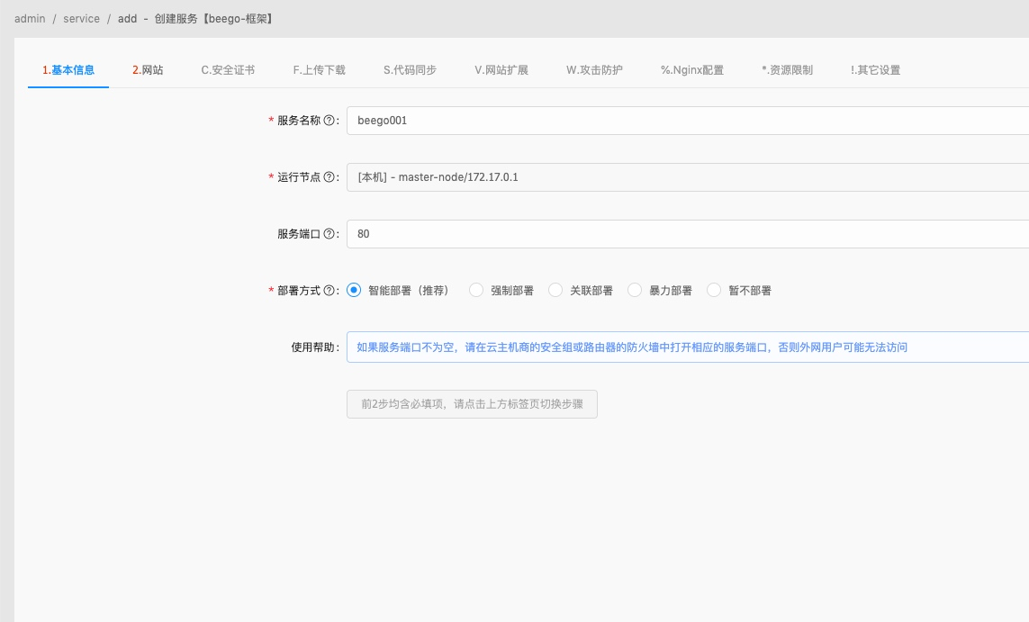The image size is (1029, 622).
Task: Open V.网站扩展 tab
Action: tap(501, 70)
